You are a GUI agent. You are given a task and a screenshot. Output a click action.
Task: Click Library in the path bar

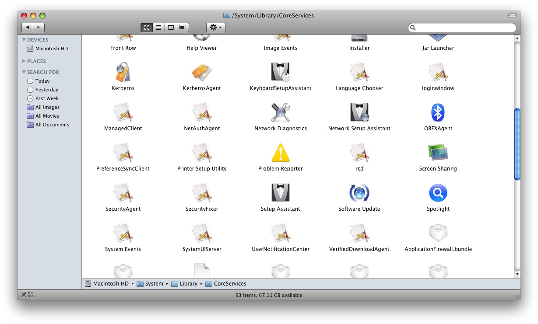coord(184,284)
